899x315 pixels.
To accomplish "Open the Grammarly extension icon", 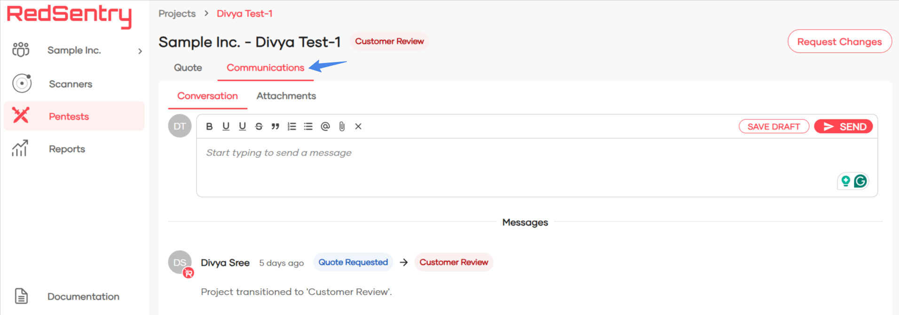I will coord(860,181).
